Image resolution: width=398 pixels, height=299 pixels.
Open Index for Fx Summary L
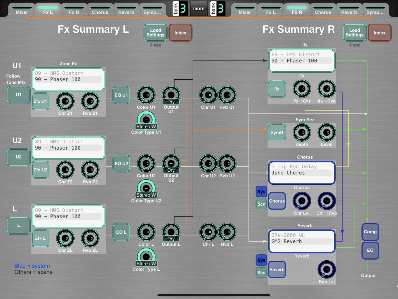click(180, 33)
